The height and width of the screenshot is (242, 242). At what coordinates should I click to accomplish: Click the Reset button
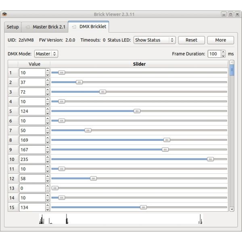[191, 40]
